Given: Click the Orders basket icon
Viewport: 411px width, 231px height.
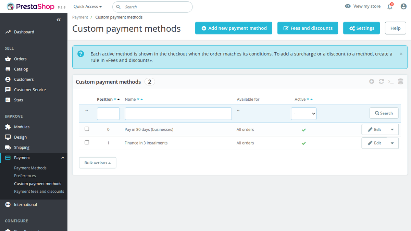Looking at the screenshot, I should (8, 59).
